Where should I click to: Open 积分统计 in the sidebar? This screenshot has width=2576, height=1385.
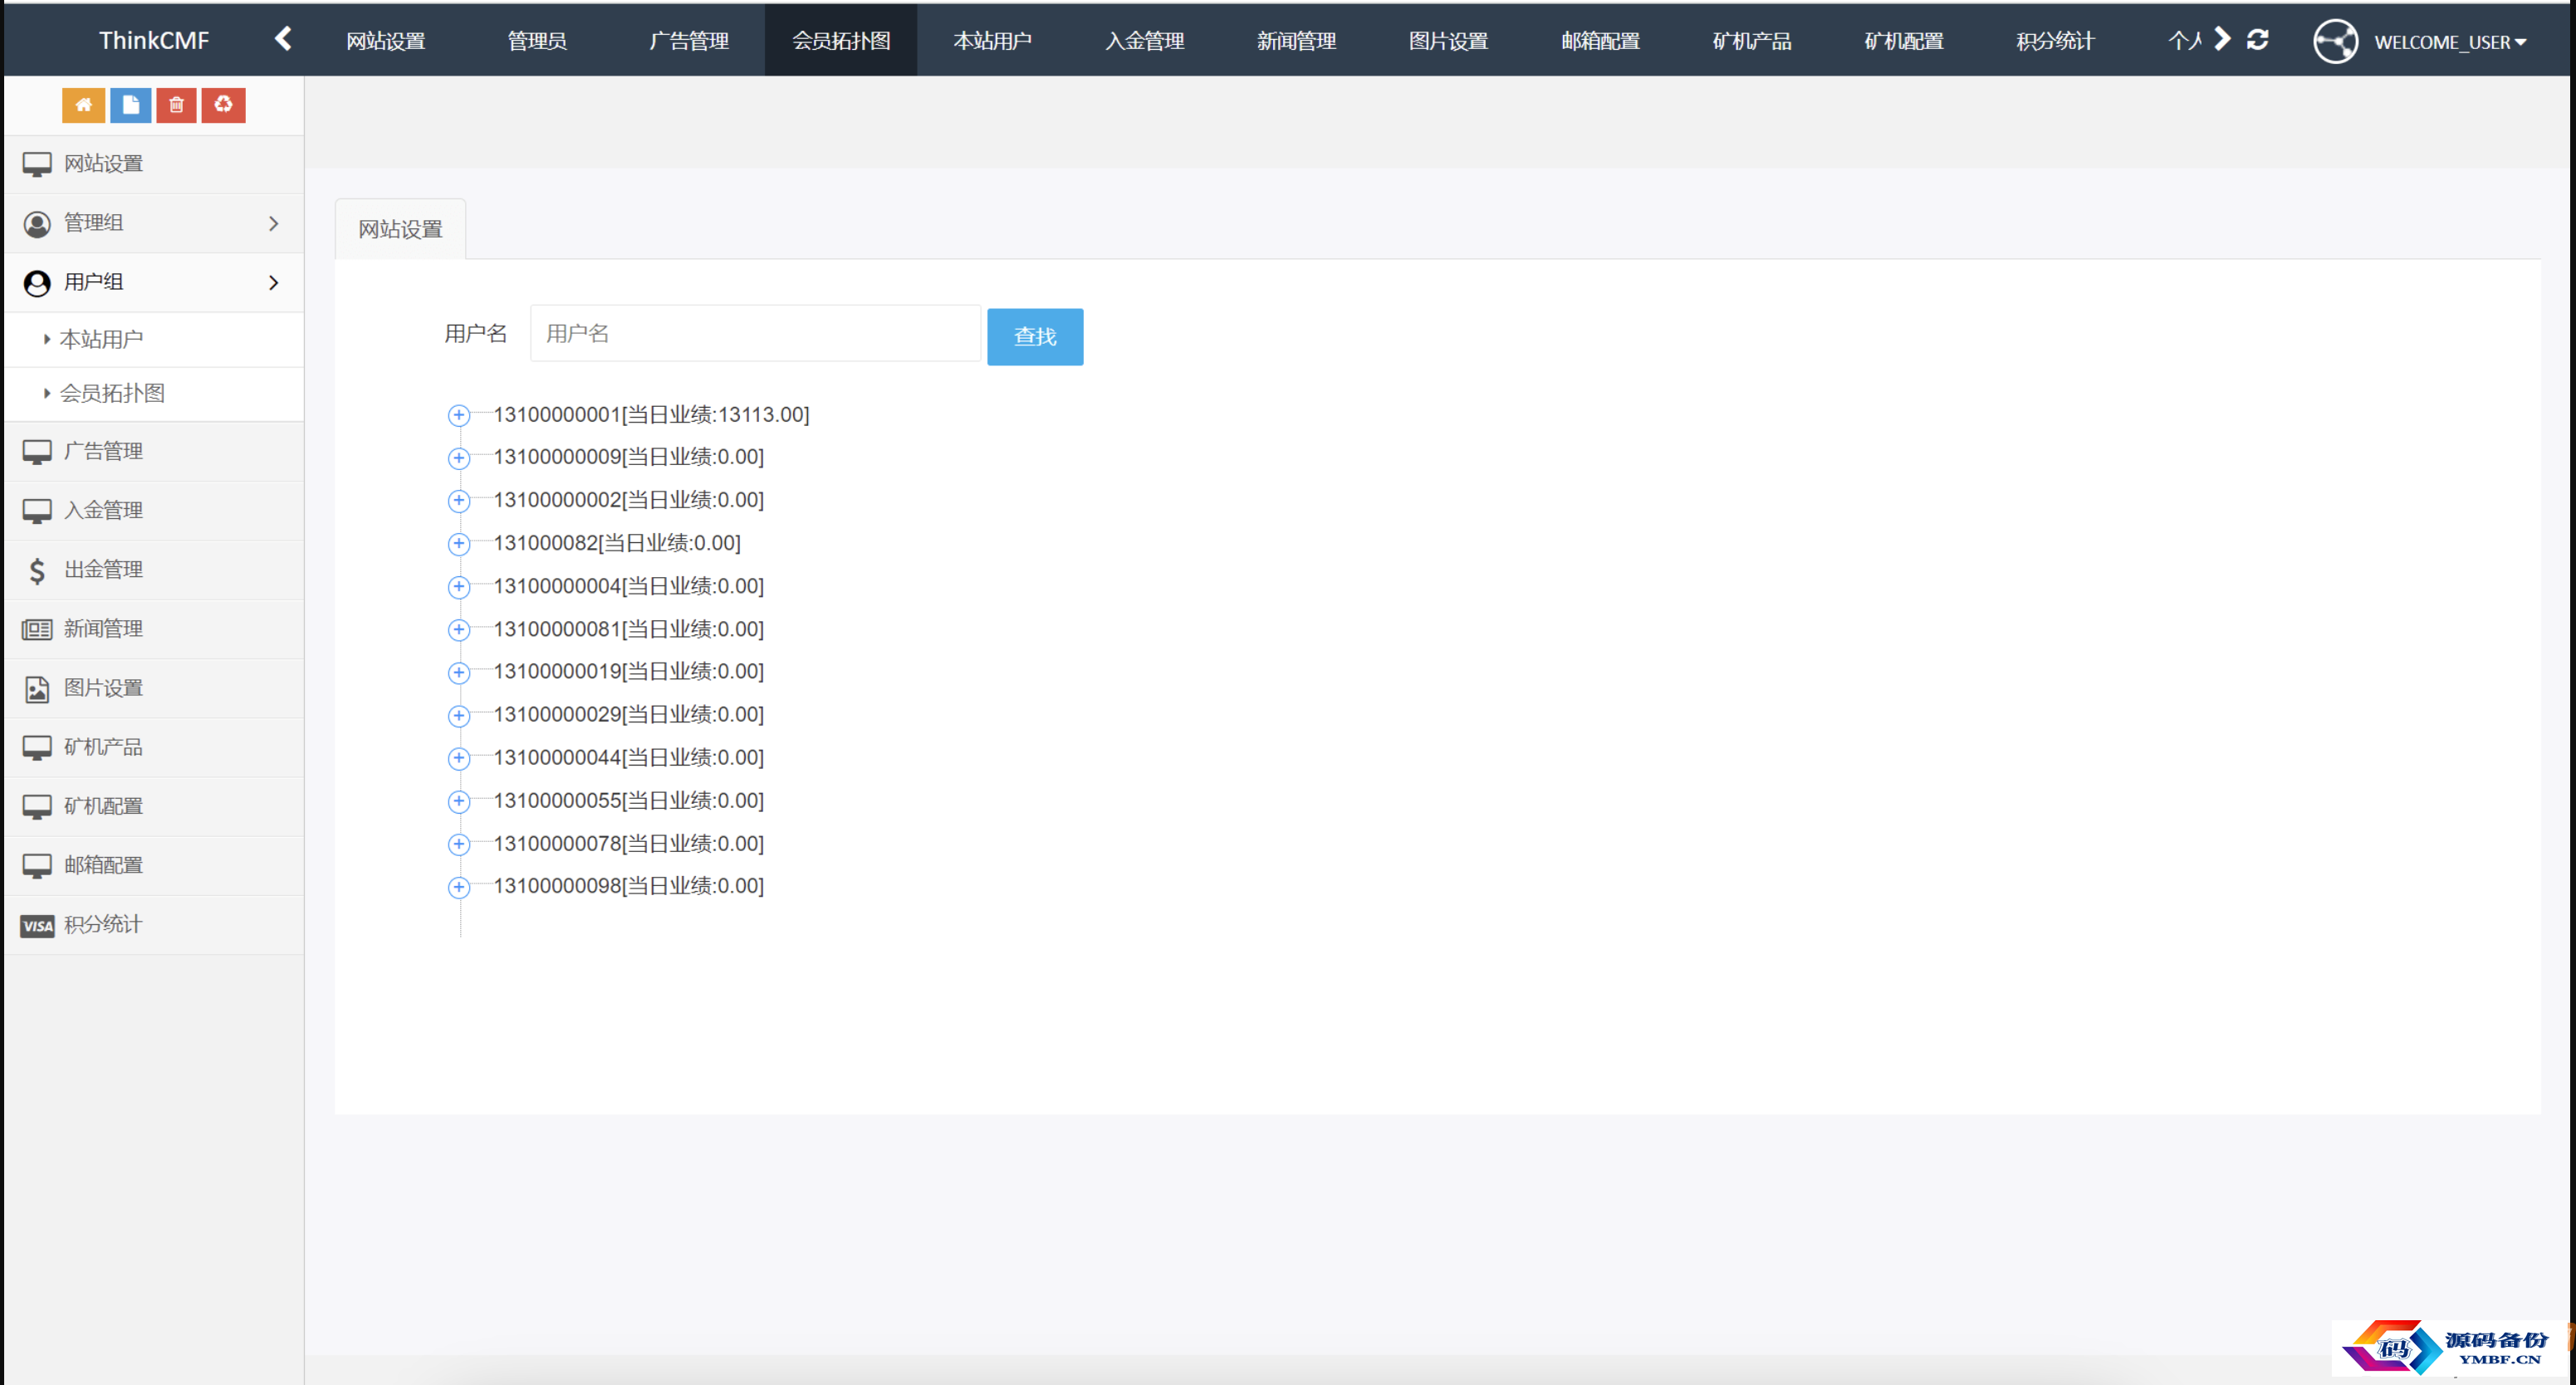154,925
